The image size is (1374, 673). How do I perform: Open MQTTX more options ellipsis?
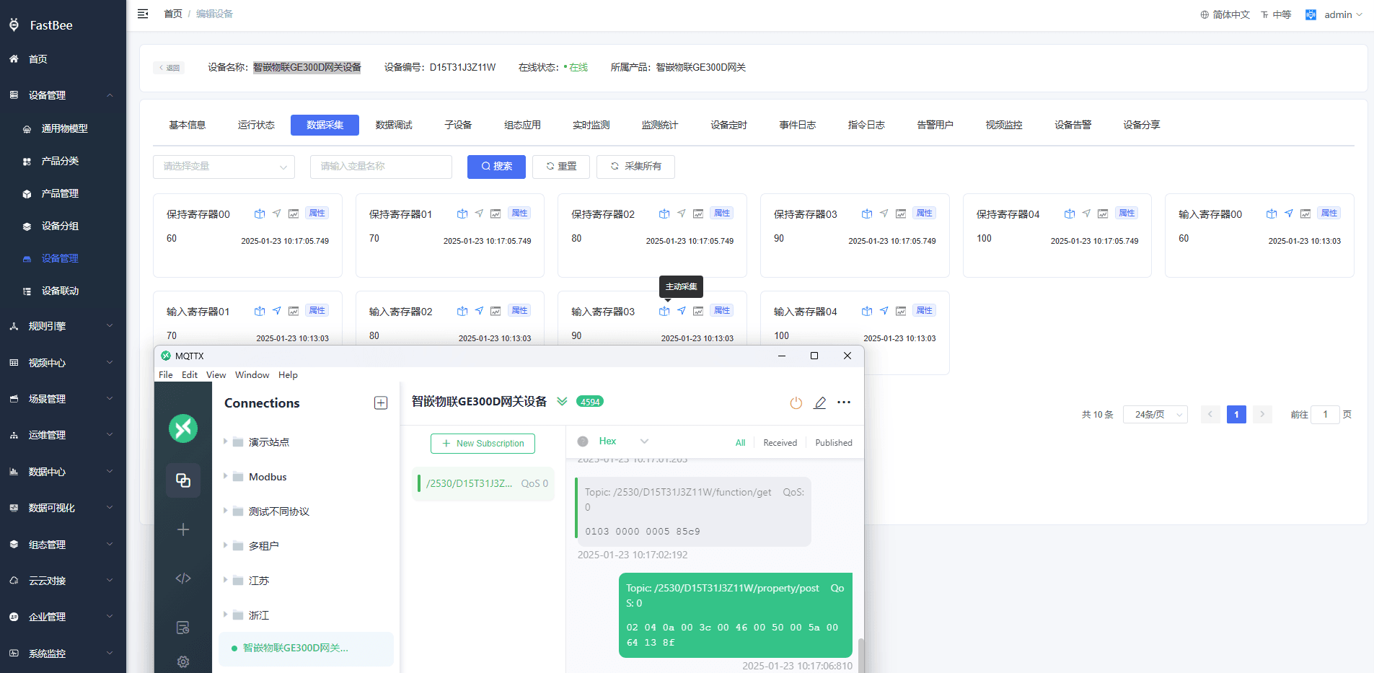844,403
